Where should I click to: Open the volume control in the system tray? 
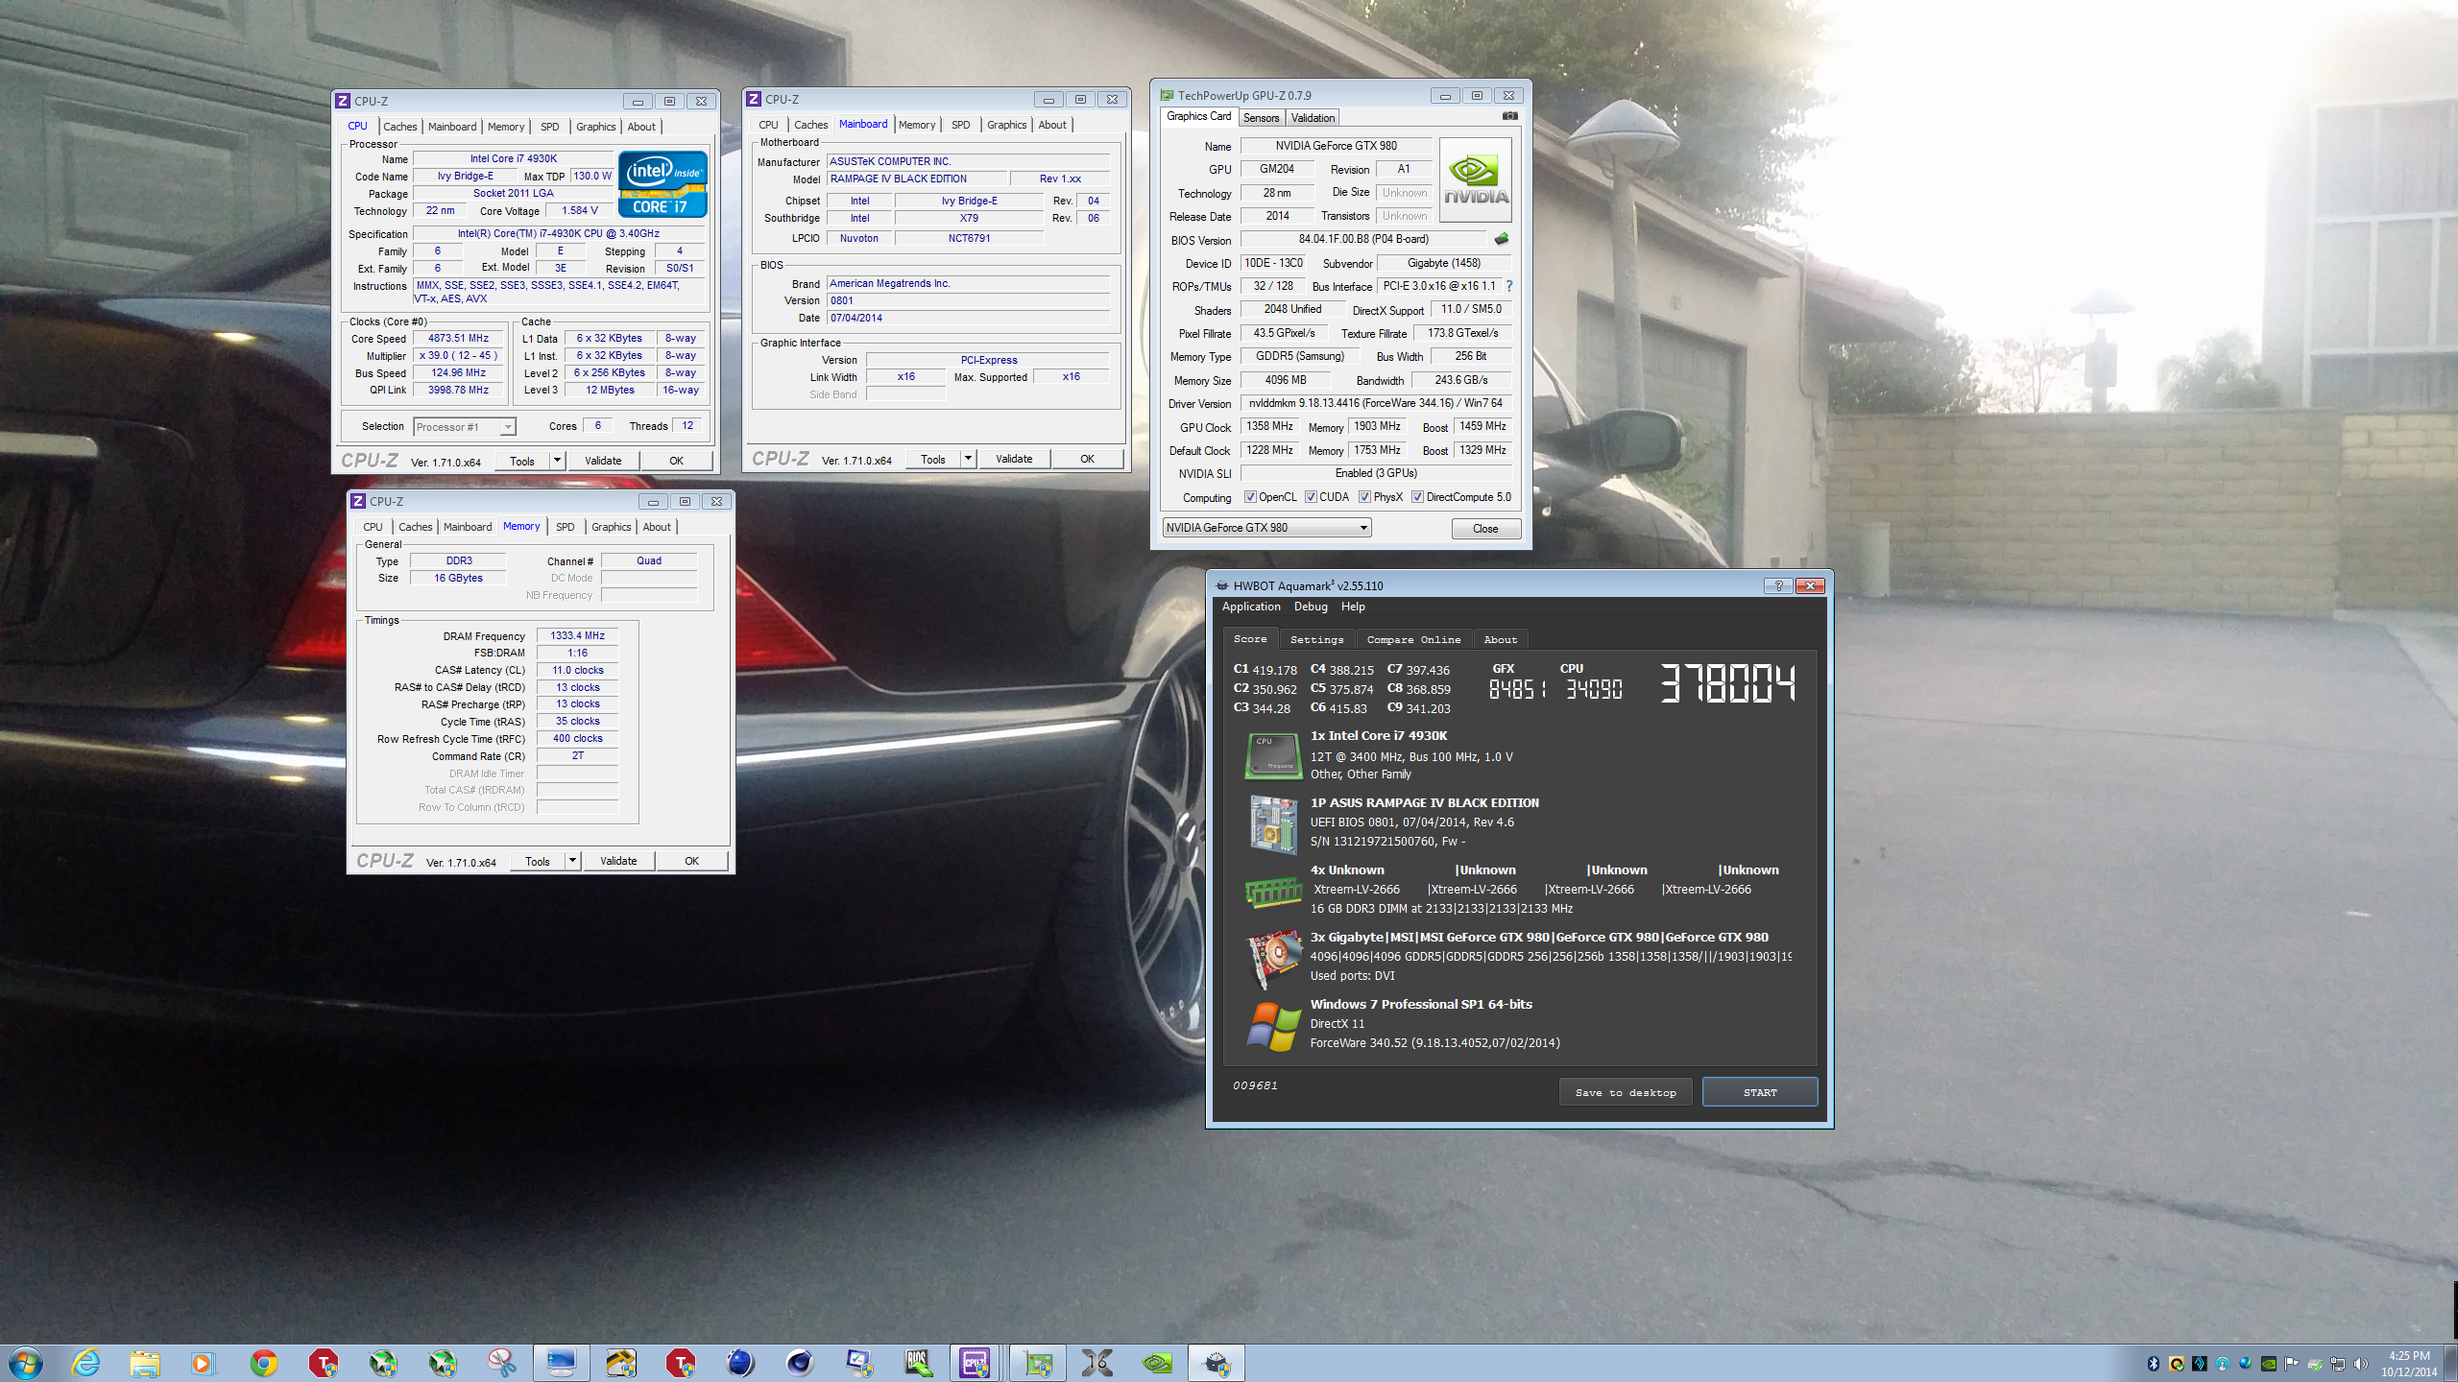click(x=2361, y=1364)
